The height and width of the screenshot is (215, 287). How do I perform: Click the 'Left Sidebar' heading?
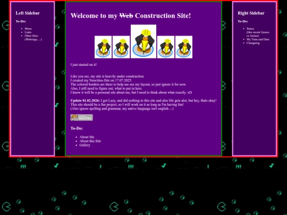coord(28,13)
